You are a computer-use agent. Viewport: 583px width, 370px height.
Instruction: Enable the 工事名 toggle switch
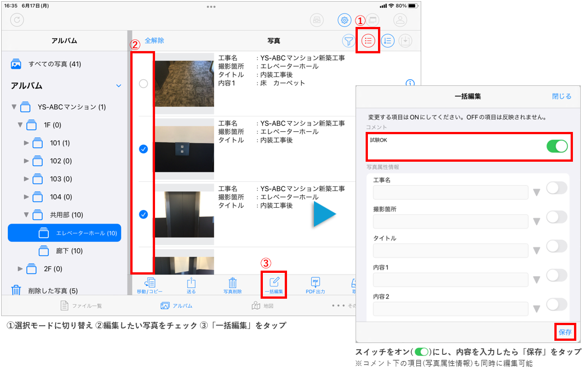tap(556, 188)
